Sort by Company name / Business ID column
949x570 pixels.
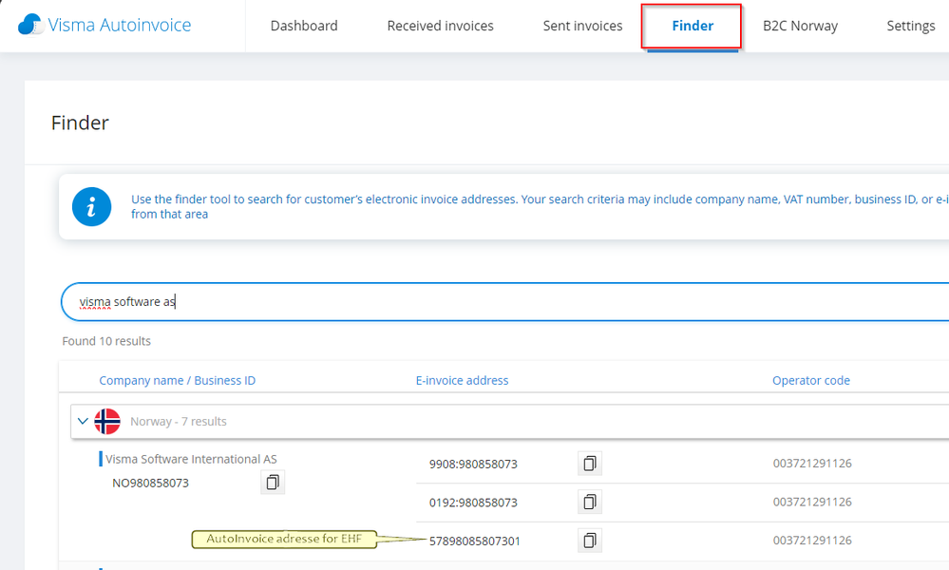[178, 381]
